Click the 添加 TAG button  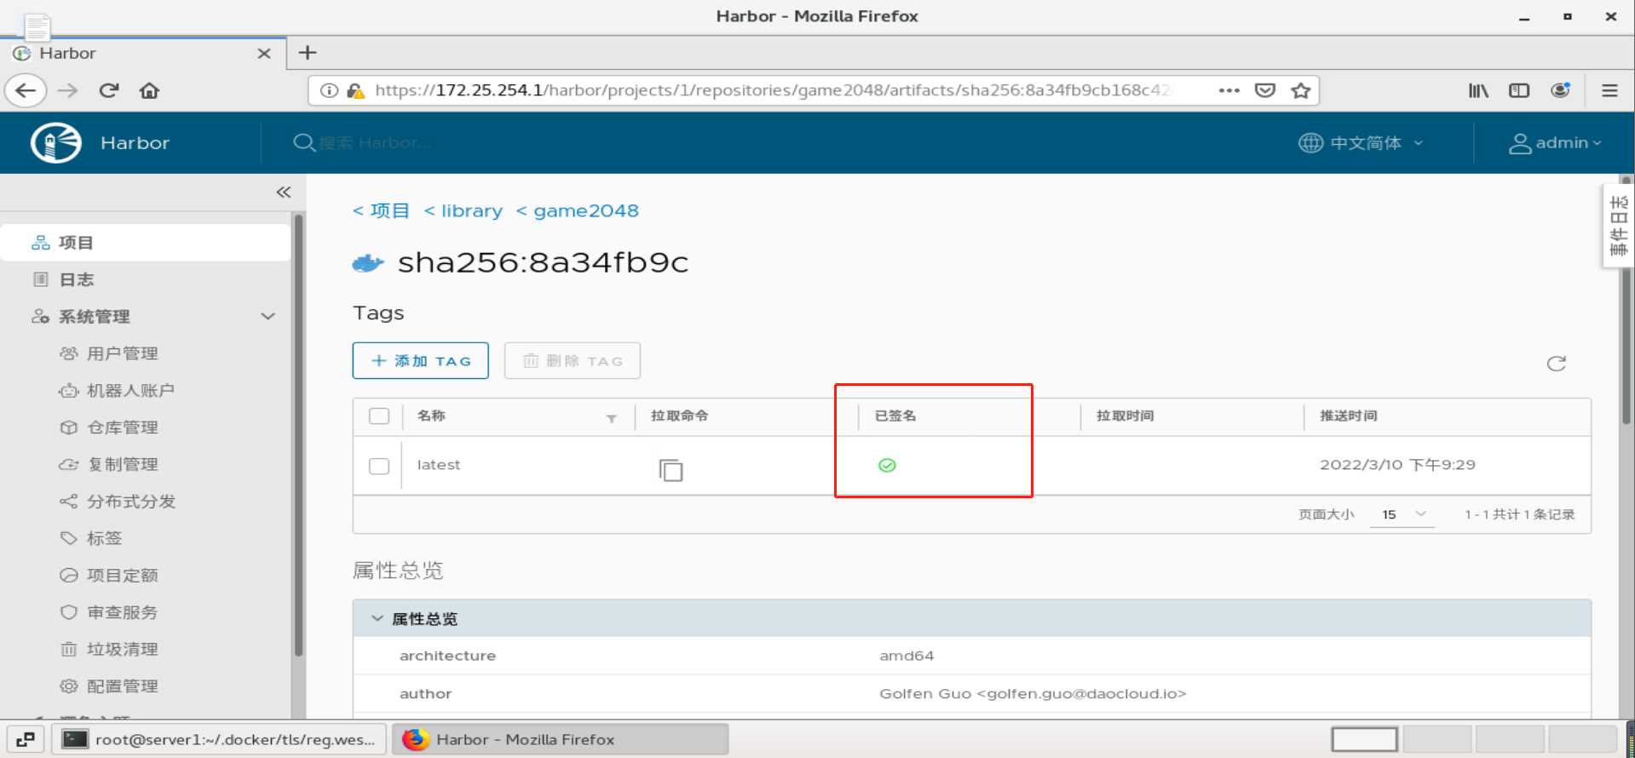pyautogui.click(x=421, y=360)
